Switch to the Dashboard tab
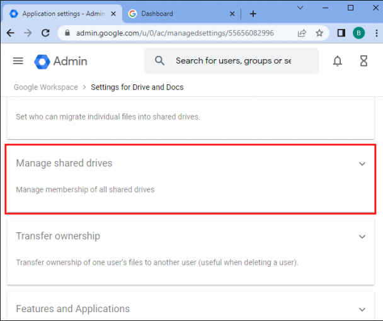 (170, 13)
